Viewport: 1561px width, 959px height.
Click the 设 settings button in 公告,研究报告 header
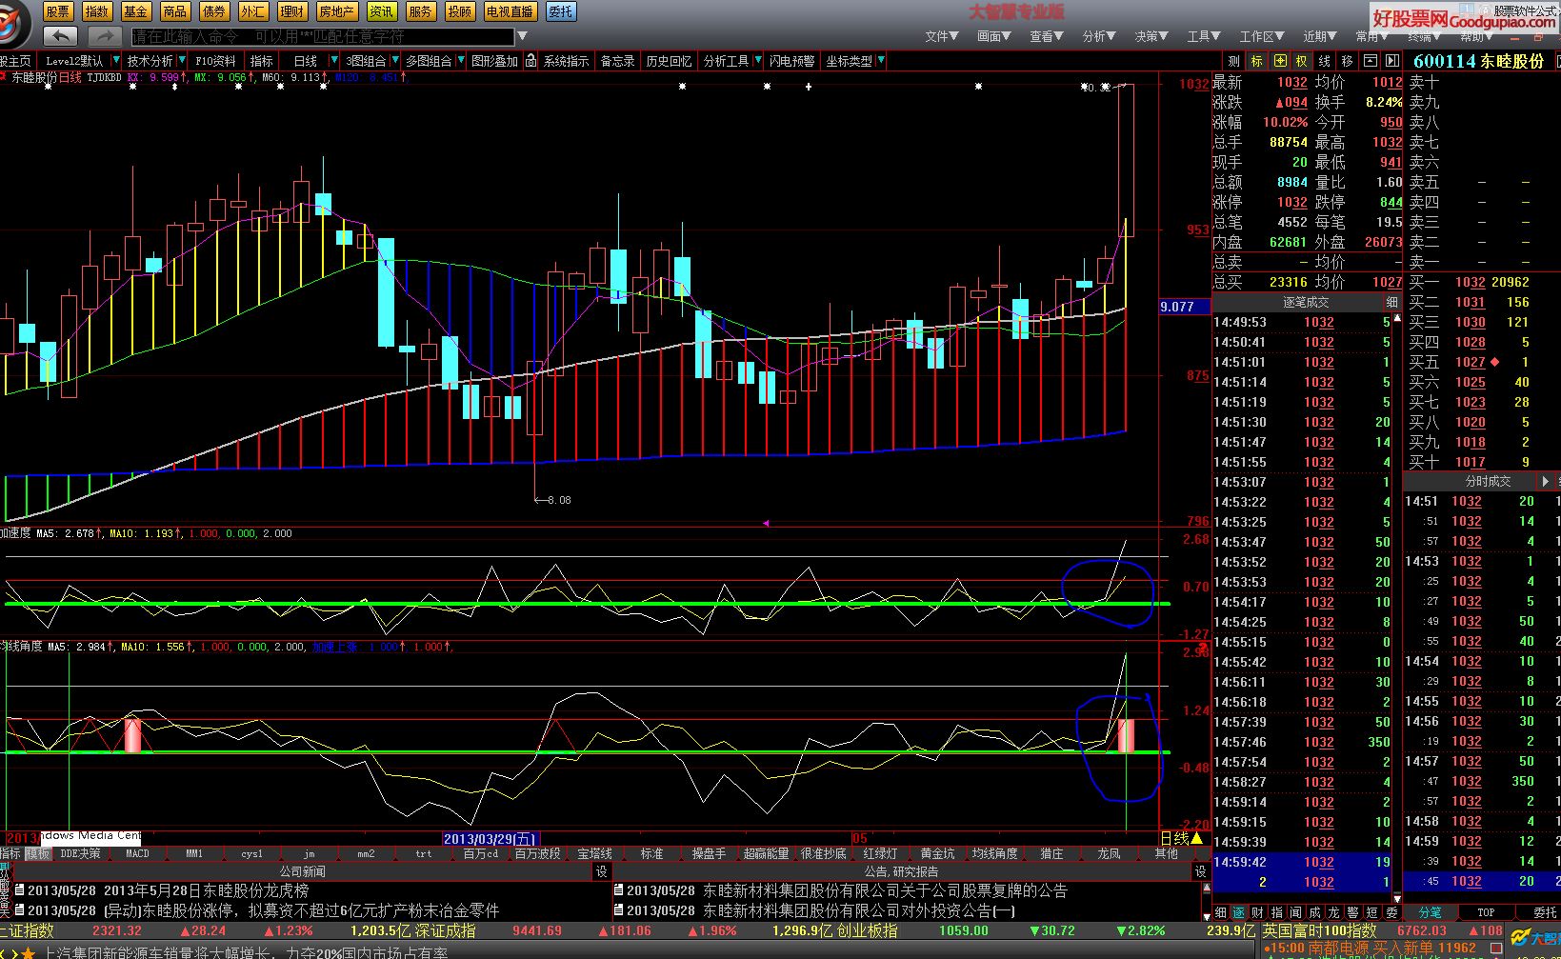click(x=1200, y=871)
